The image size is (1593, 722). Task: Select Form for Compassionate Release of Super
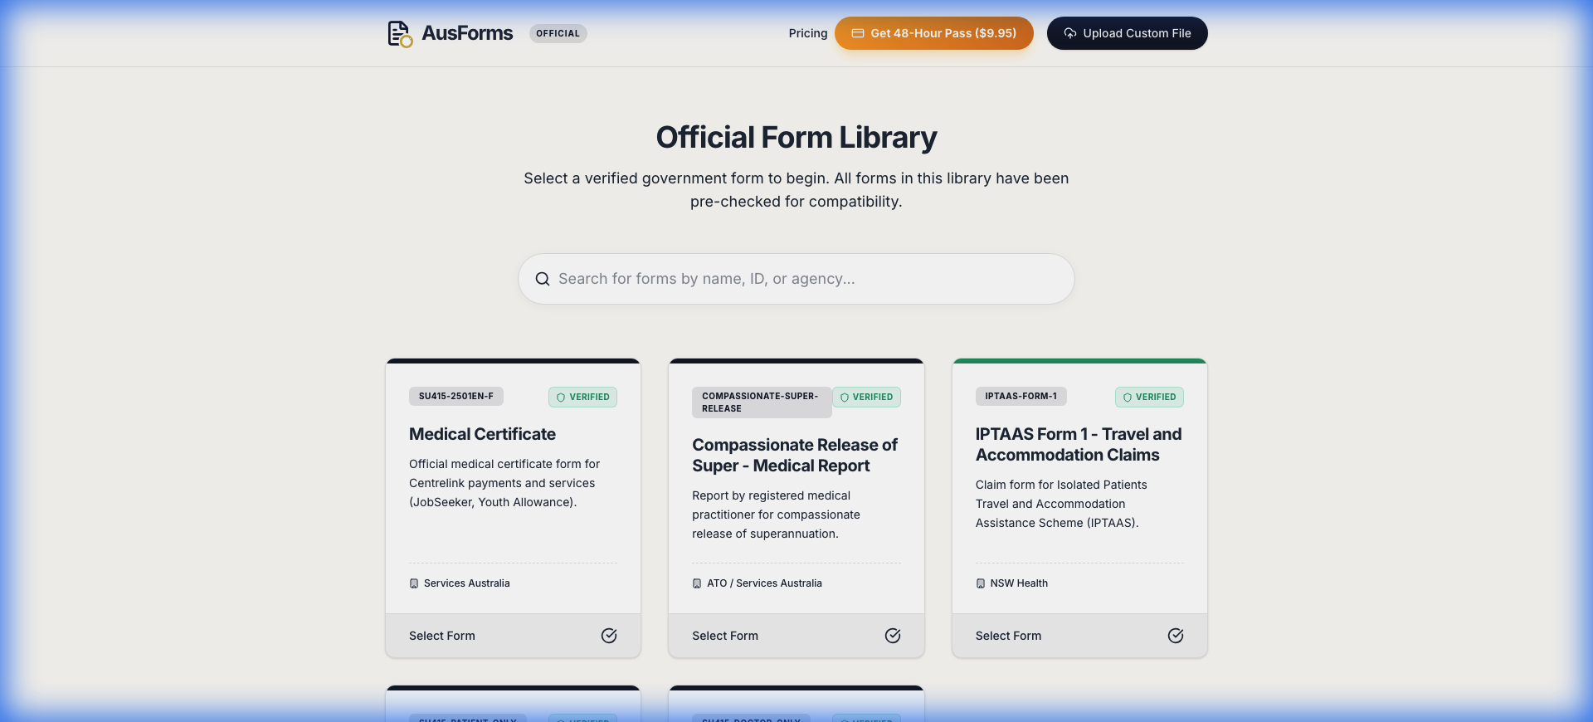click(796, 636)
